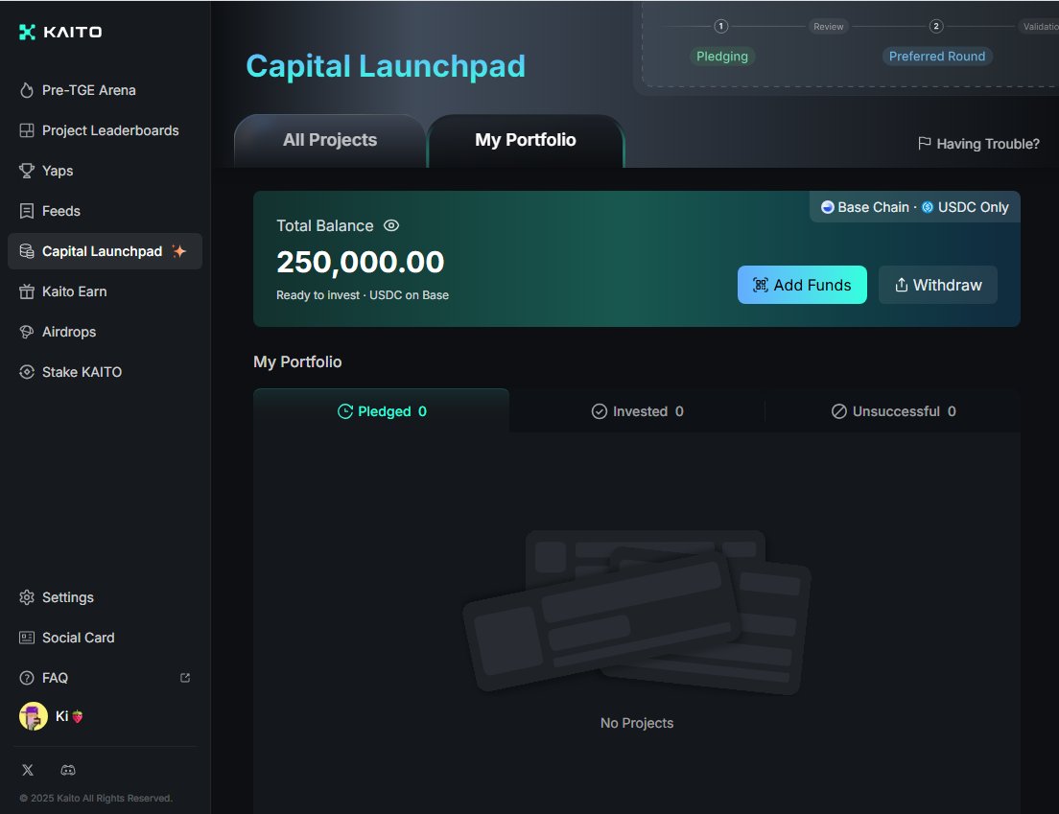Open the Stake KAITO menu item
This screenshot has width=1059, height=814.
tap(105, 372)
